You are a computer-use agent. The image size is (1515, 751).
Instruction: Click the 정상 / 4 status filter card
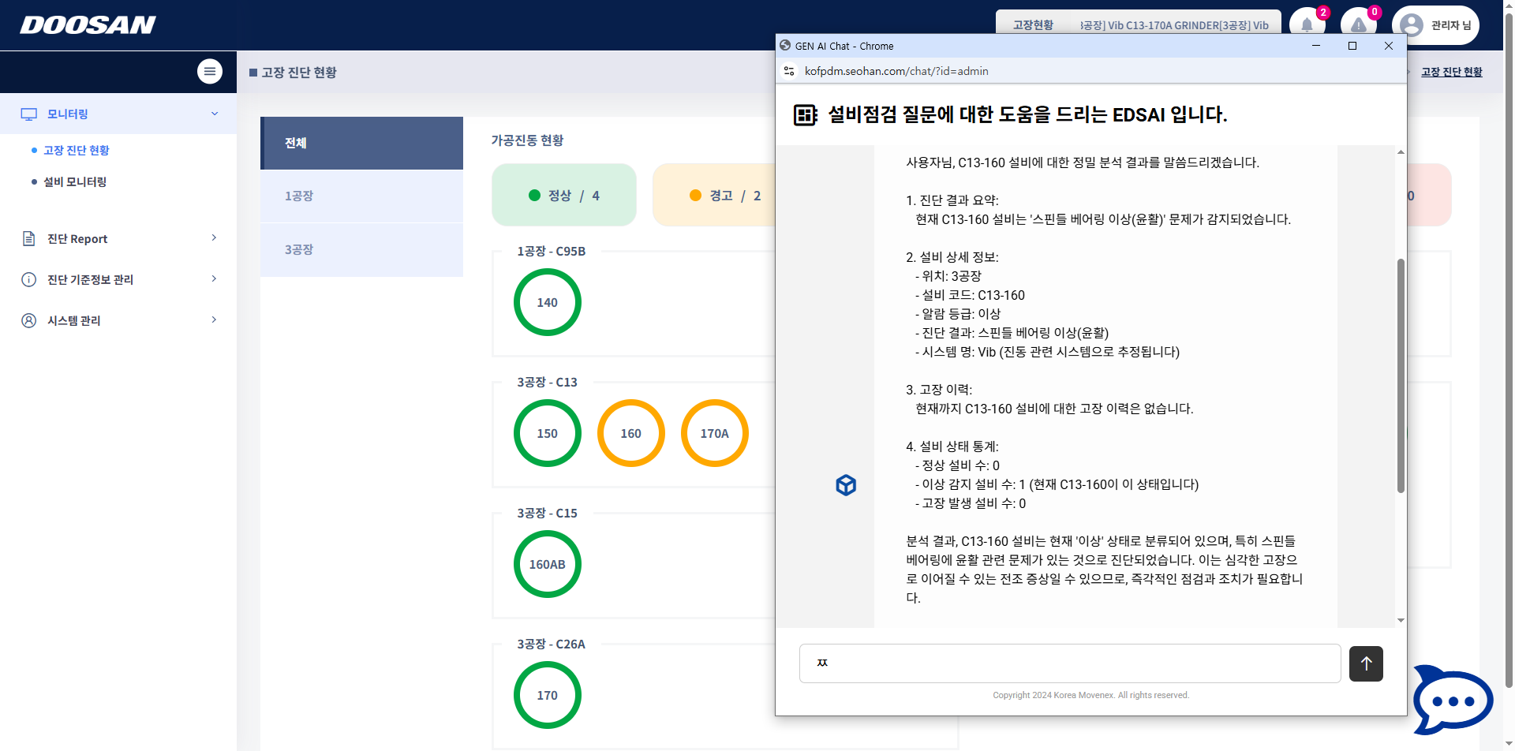point(563,195)
